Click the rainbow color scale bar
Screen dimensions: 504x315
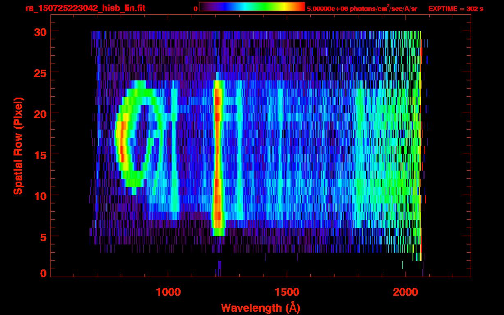[x=252, y=7]
